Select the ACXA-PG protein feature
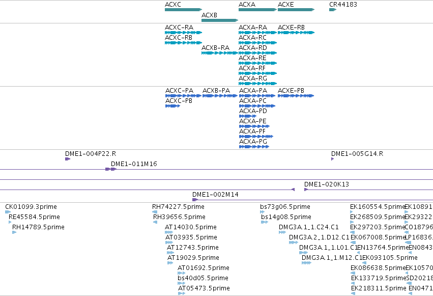 (x=254, y=147)
